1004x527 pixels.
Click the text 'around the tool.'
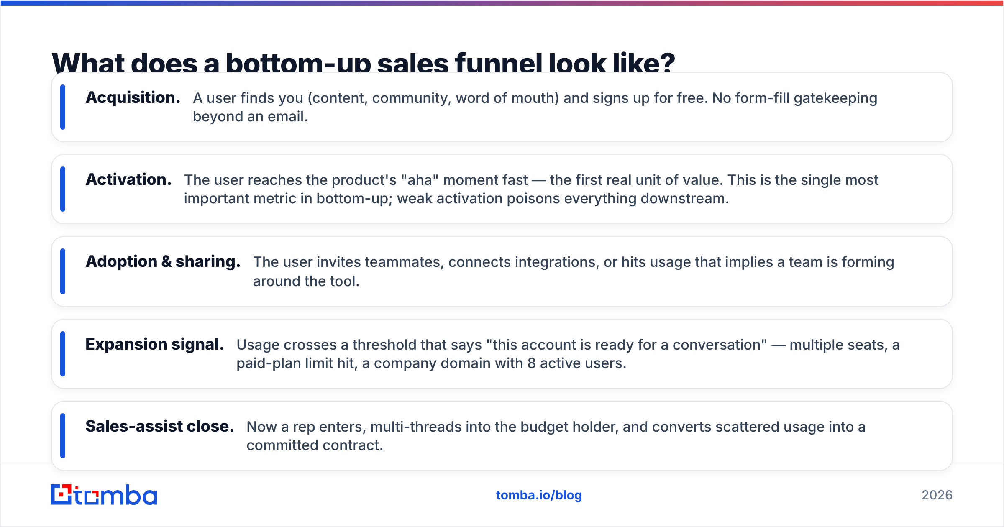(x=306, y=281)
